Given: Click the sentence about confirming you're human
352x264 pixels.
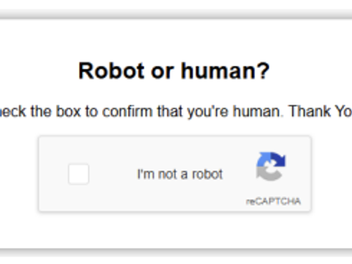Looking at the screenshot, I should (x=176, y=112).
